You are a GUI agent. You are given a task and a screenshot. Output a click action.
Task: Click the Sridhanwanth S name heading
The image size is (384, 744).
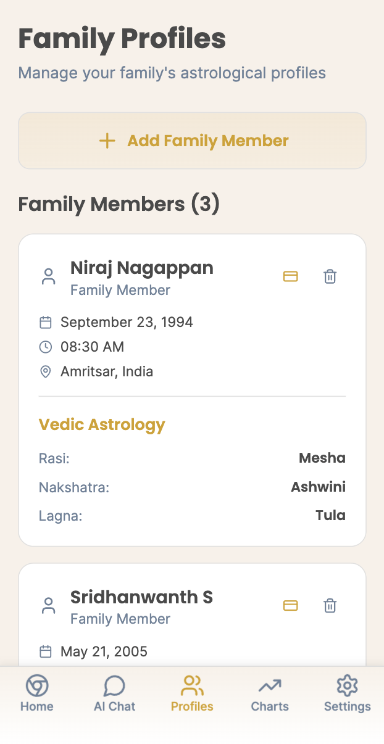[x=141, y=597]
